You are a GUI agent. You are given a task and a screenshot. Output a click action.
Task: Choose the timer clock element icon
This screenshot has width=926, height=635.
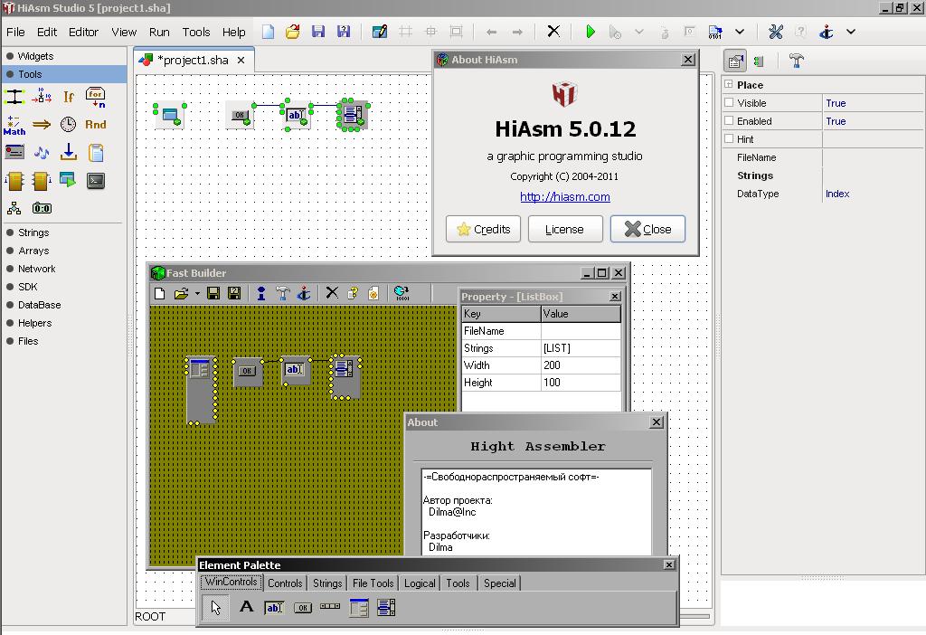(x=69, y=125)
